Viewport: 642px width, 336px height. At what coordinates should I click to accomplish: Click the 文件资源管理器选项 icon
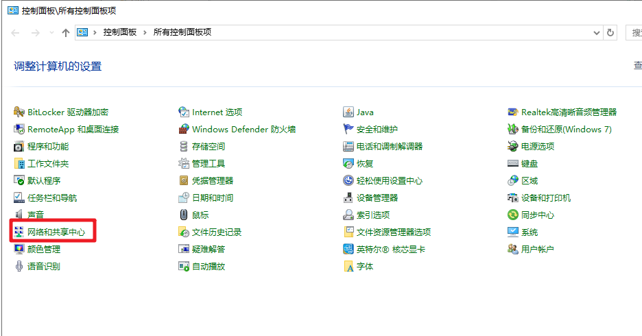348,232
